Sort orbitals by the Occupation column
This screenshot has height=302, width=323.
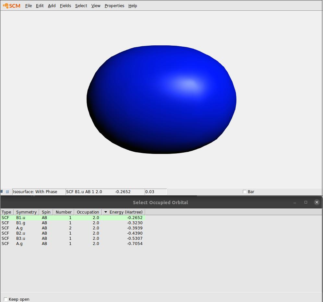88,212
